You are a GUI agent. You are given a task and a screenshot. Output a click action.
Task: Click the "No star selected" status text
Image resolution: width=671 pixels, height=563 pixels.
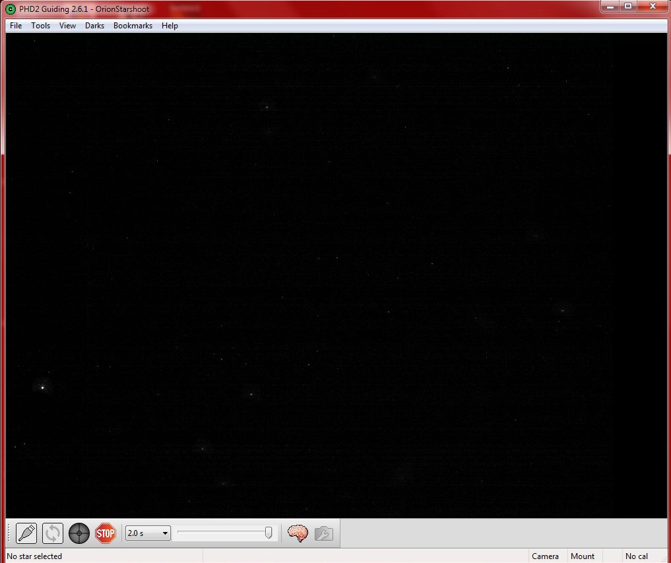[34, 556]
